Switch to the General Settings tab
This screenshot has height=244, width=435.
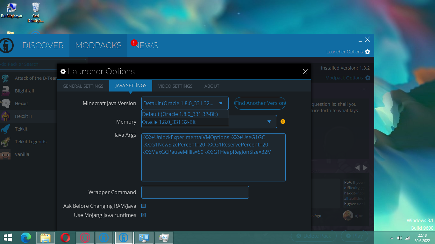[83, 86]
